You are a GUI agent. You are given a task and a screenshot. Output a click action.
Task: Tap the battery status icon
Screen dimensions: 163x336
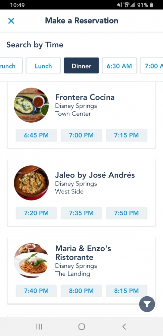point(152,5)
